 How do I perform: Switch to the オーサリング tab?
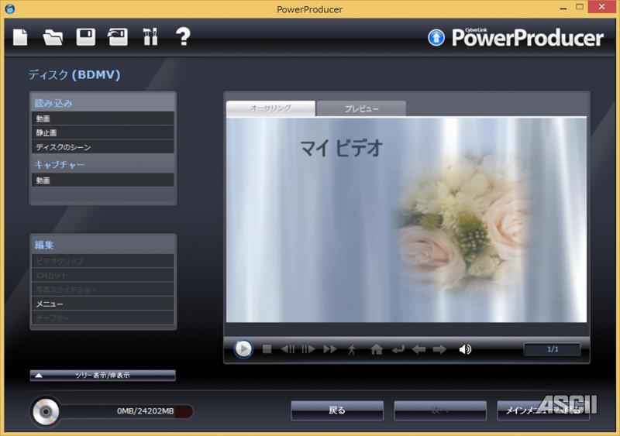coord(270,108)
